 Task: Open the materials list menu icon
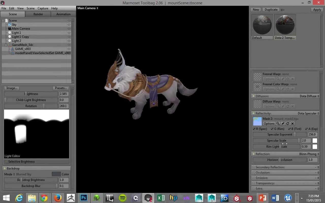click(x=282, y=10)
